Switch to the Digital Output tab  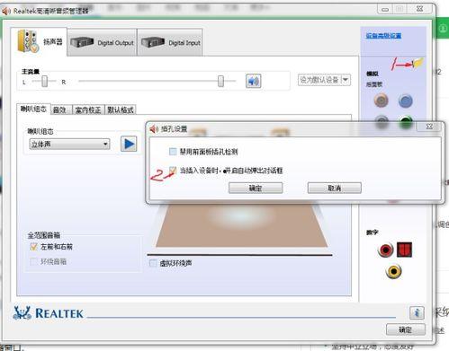tap(103, 42)
